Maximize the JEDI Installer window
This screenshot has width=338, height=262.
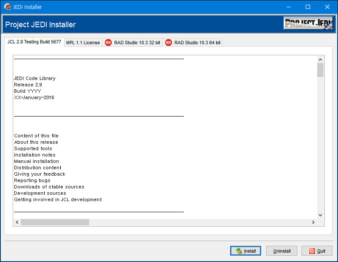point(308,7)
